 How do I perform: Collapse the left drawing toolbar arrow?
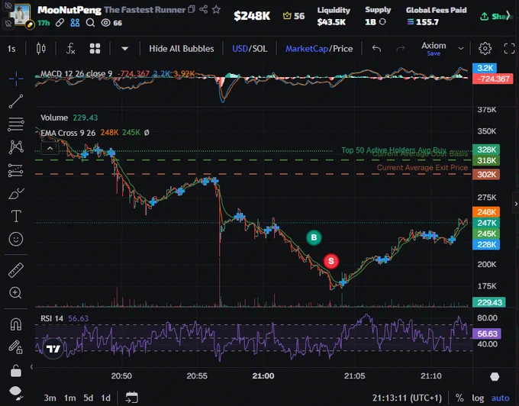pyautogui.click(x=31, y=366)
